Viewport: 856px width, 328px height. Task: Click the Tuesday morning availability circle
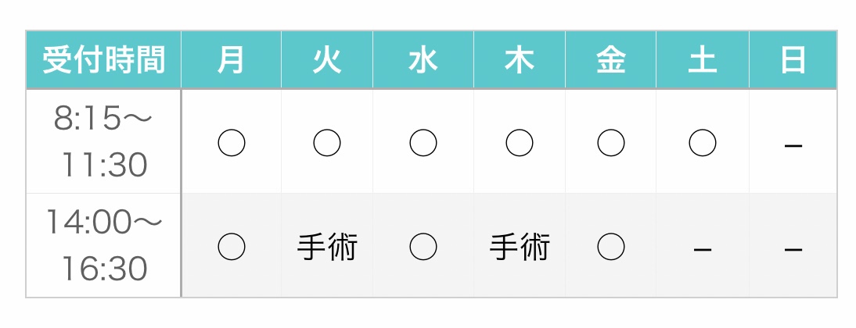pos(327,142)
